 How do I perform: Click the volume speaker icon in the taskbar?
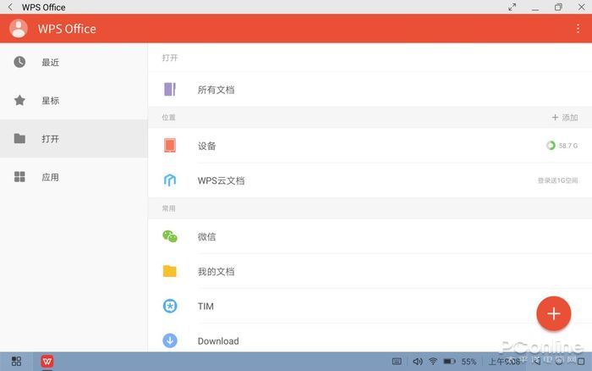click(x=417, y=362)
